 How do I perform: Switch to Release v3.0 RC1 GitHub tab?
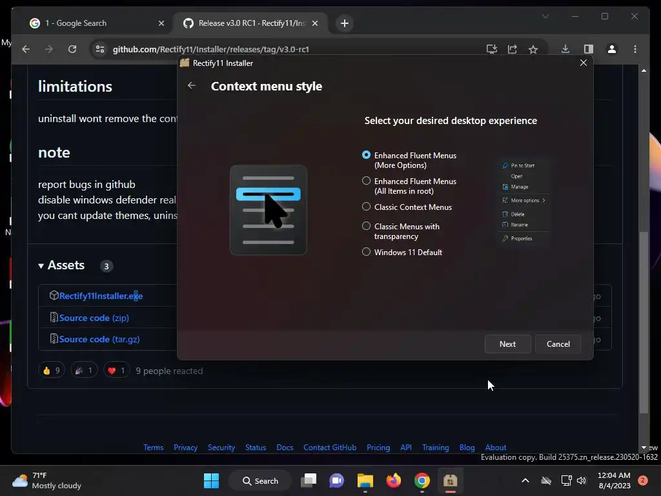(252, 23)
